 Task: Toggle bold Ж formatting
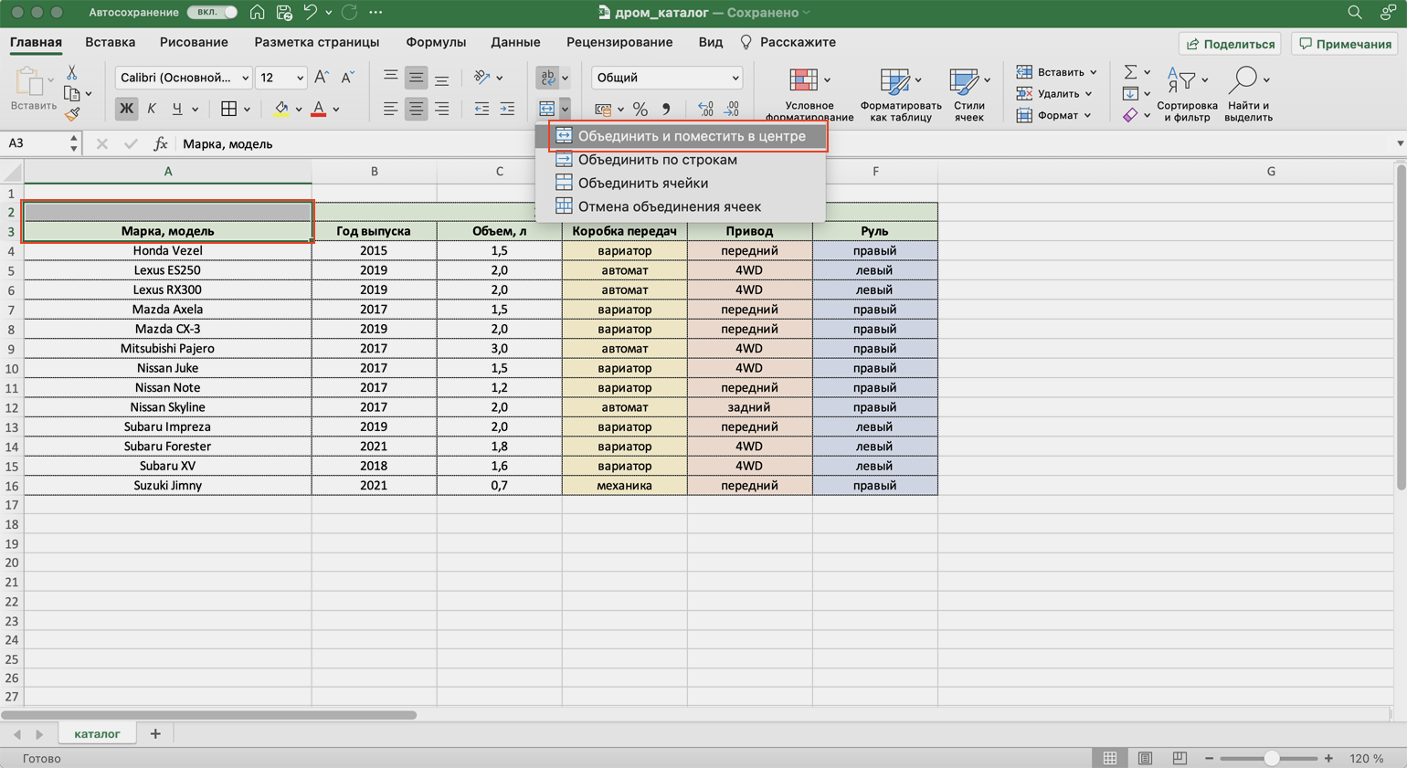(x=126, y=109)
